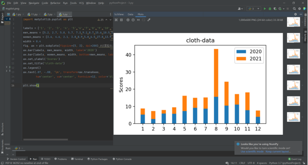
Task: Open Search Everywhere magnifier icon
Action: coord(294,8)
